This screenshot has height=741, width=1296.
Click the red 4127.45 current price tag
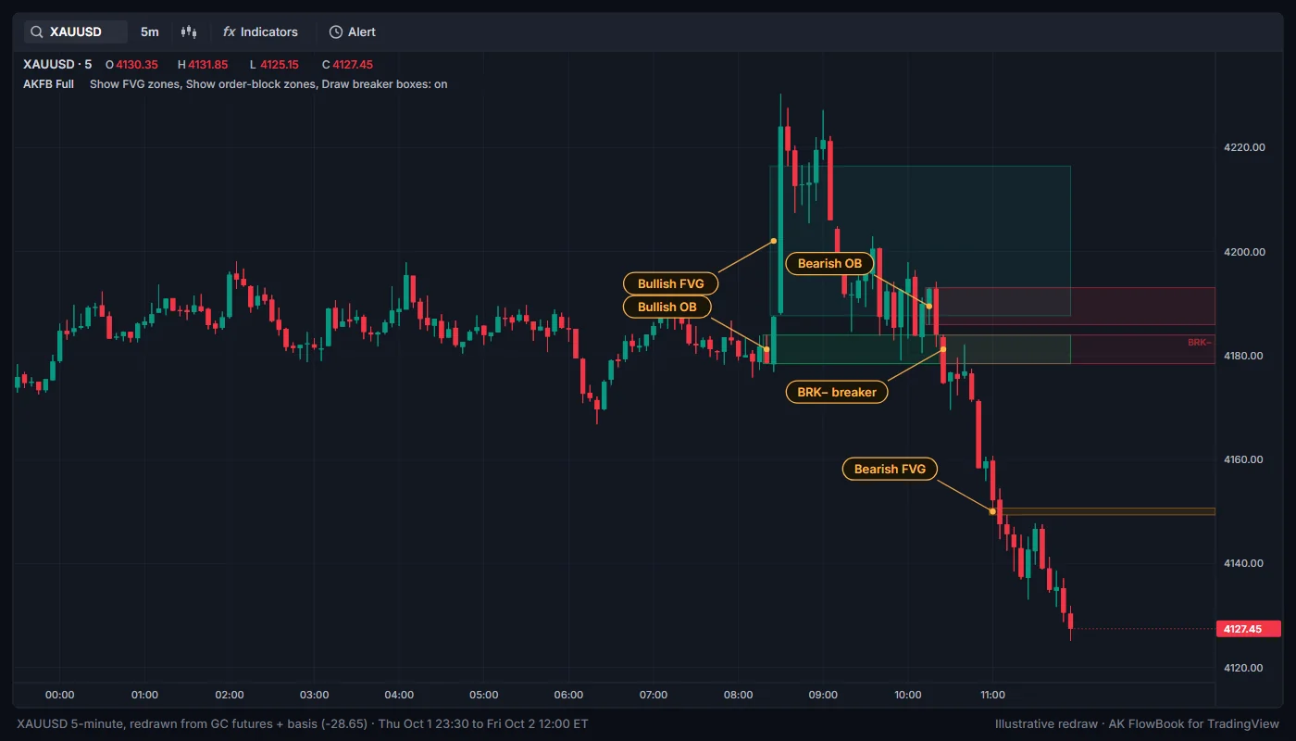1249,629
